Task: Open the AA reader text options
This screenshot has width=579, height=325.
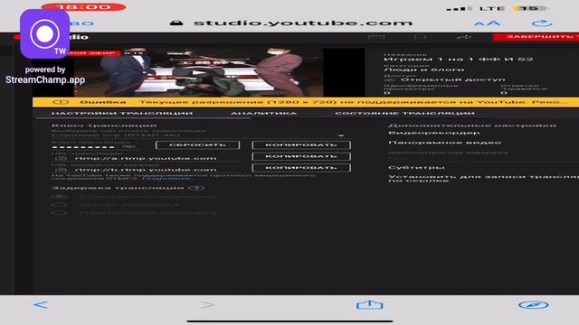Action: [488, 23]
